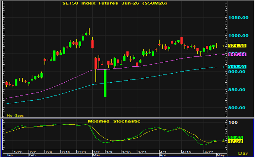Click the 850.00 price axis level
This screenshot has width=255, height=158.
tap(237, 90)
